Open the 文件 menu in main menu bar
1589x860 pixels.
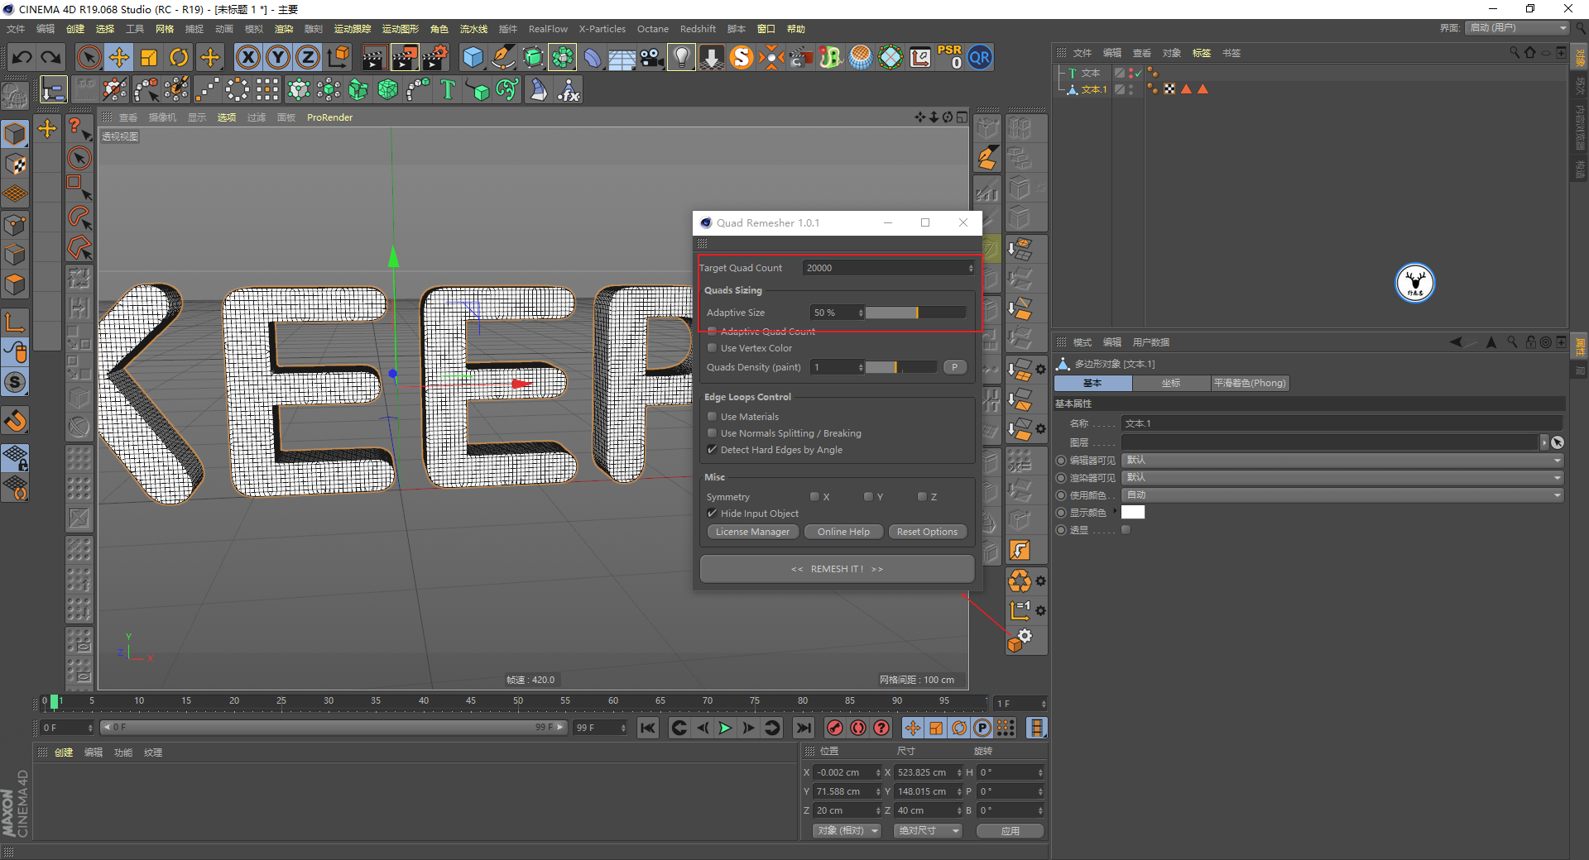[x=16, y=29]
